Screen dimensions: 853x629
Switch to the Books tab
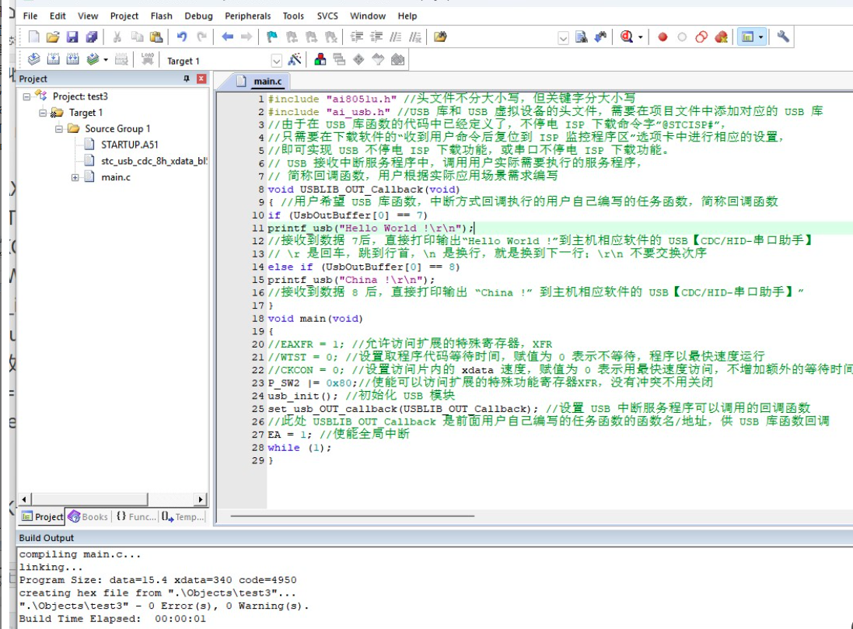point(88,516)
